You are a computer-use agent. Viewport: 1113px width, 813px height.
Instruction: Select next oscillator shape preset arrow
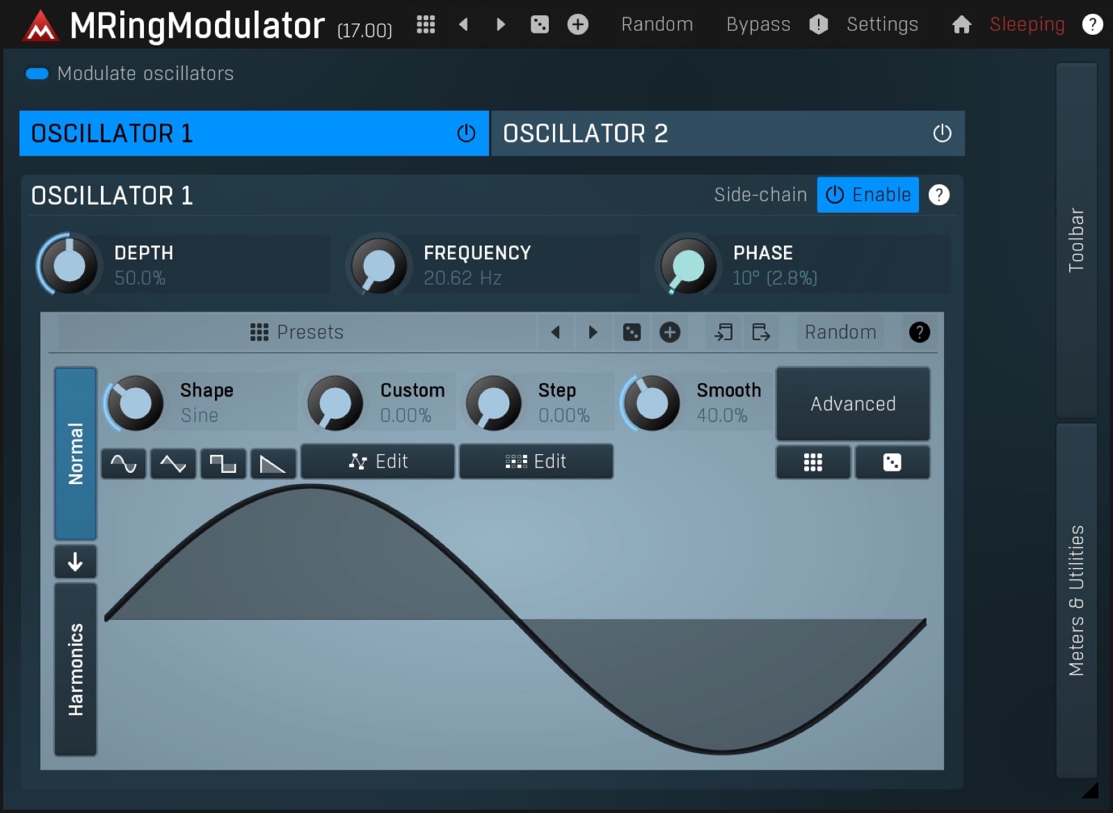click(593, 332)
